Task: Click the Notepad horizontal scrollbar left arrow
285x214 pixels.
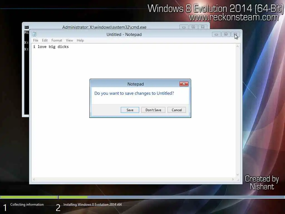Action: (x=34, y=179)
